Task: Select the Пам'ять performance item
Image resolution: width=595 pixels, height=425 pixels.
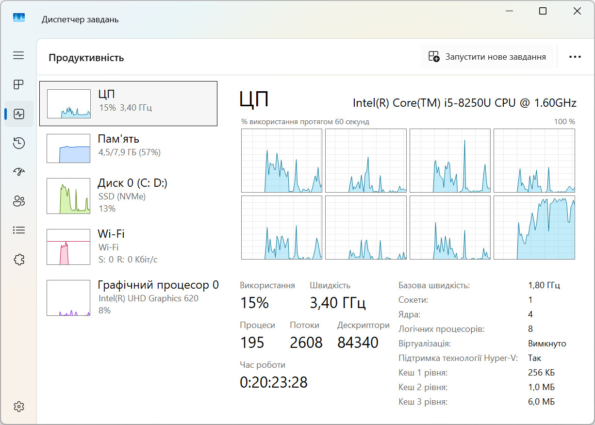Action: click(128, 148)
